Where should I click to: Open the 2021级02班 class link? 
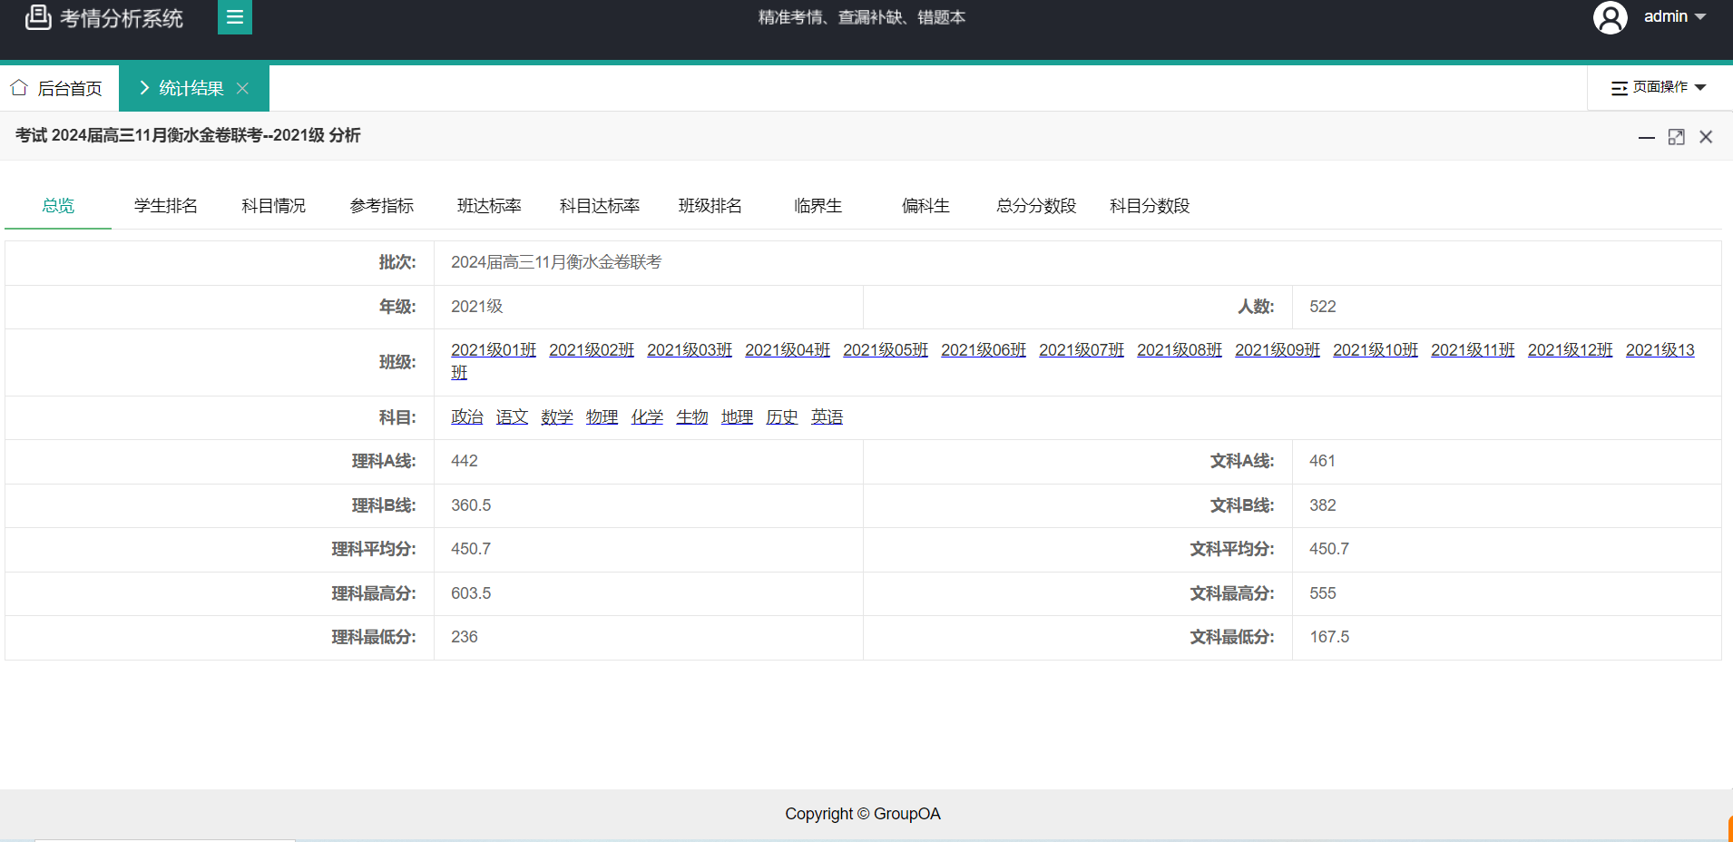(592, 350)
